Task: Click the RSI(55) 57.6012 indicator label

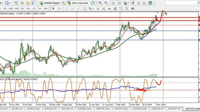Action: pos(31,79)
